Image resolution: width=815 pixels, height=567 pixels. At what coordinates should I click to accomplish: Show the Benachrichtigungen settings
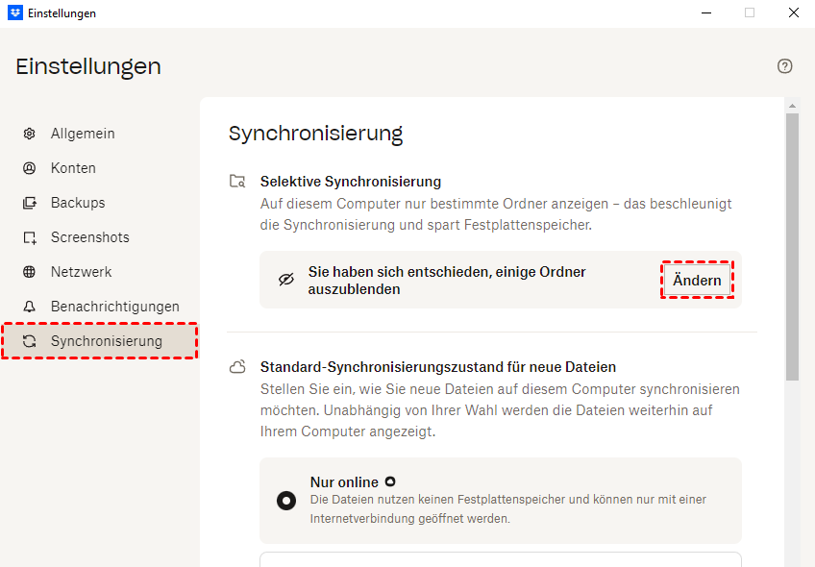point(115,307)
